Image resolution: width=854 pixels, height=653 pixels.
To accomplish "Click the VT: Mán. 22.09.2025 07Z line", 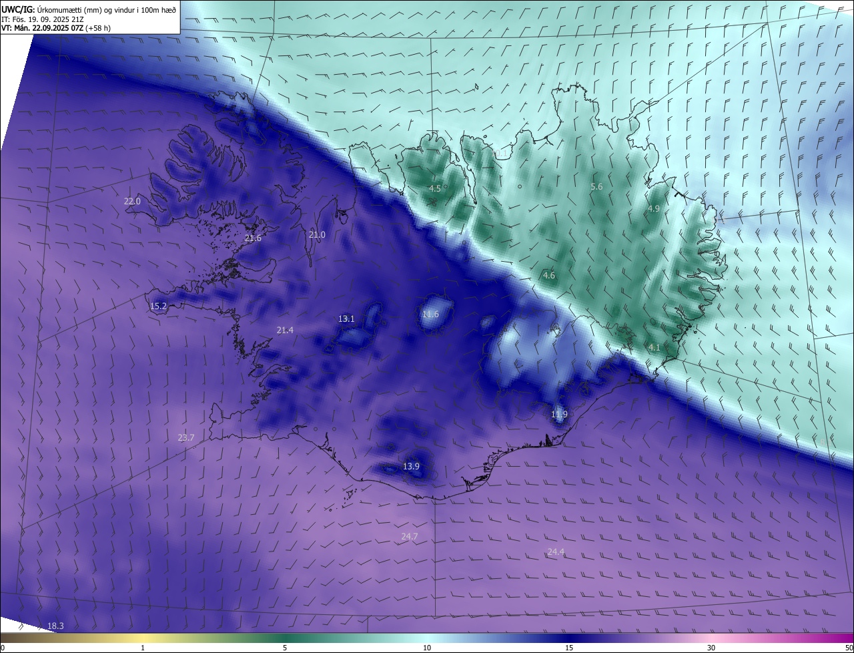I will point(56,28).
